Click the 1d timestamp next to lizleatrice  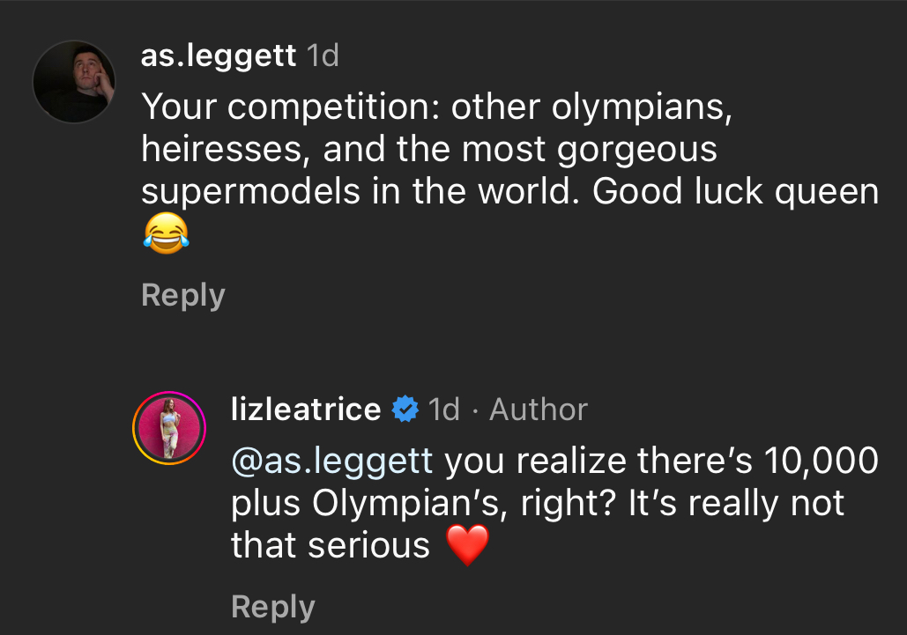click(443, 409)
